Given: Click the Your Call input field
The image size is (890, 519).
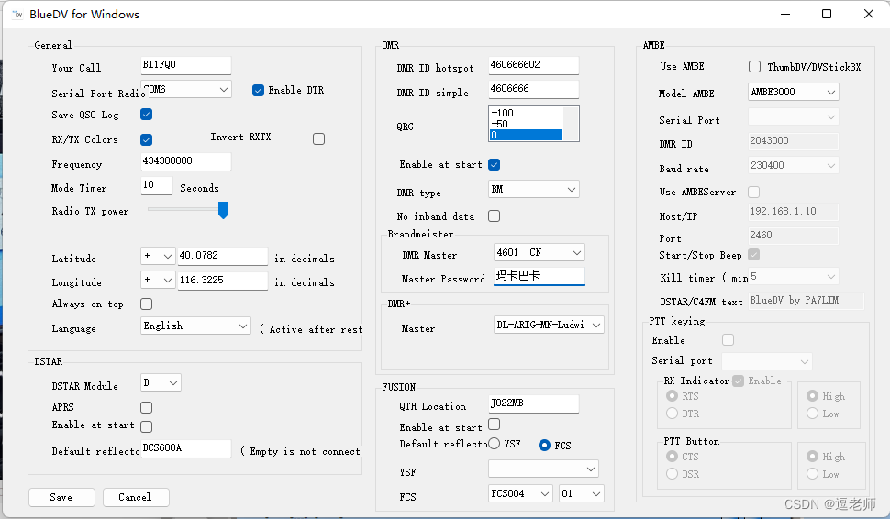Looking at the screenshot, I should pyautogui.click(x=186, y=65).
